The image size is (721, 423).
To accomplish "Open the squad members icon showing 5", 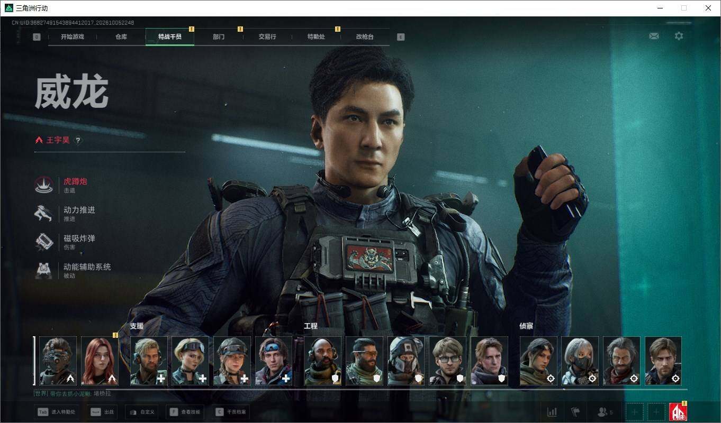I will [605, 412].
